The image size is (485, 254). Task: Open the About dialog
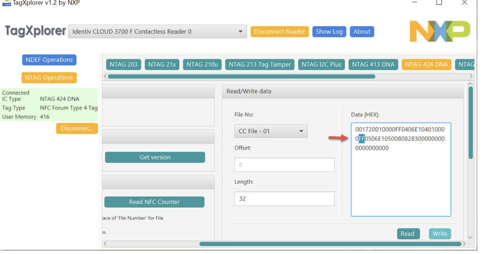pos(362,32)
